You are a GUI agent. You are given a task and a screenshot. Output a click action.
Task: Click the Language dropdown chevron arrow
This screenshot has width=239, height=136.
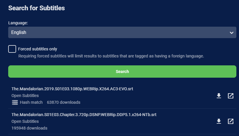coord(231,33)
